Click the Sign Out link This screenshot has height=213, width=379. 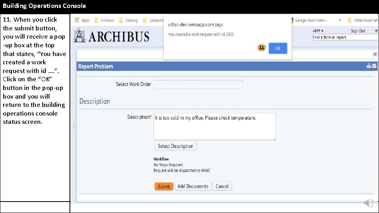pyautogui.click(x=358, y=31)
